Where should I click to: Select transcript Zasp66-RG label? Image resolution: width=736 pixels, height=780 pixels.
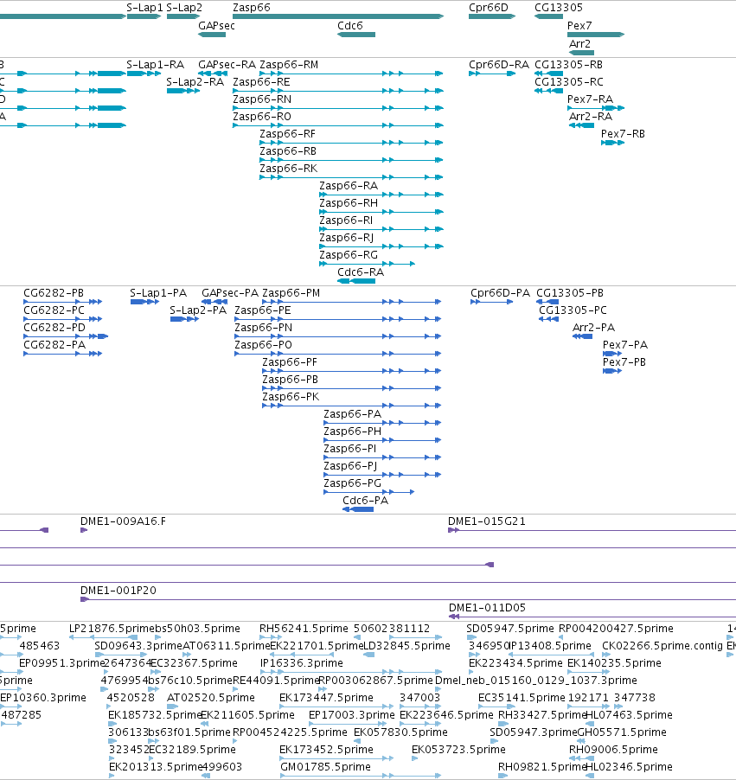pyautogui.click(x=349, y=255)
